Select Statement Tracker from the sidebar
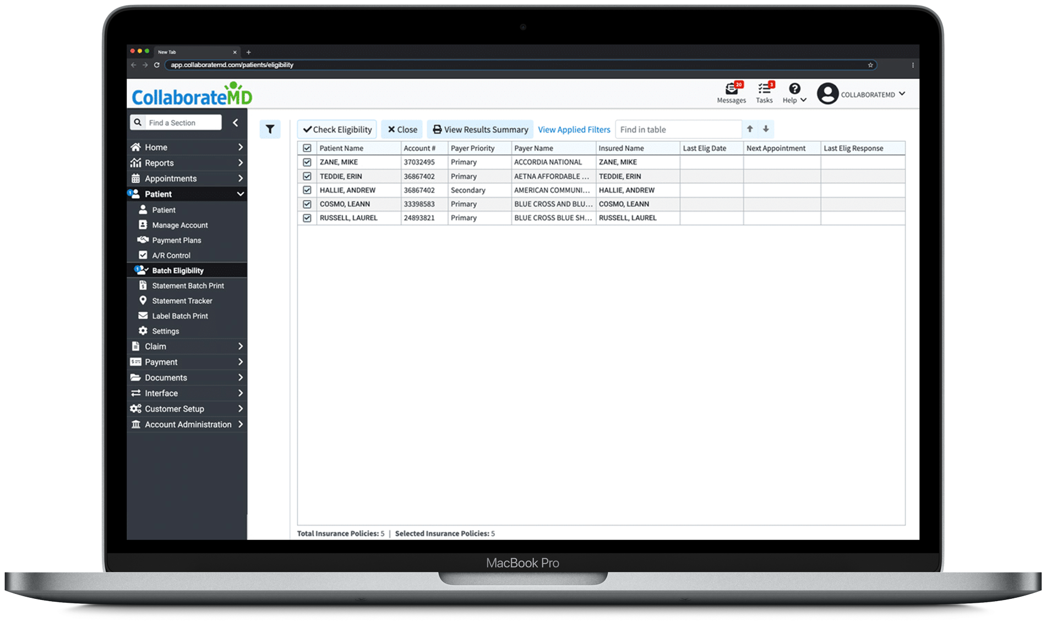 coord(182,301)
